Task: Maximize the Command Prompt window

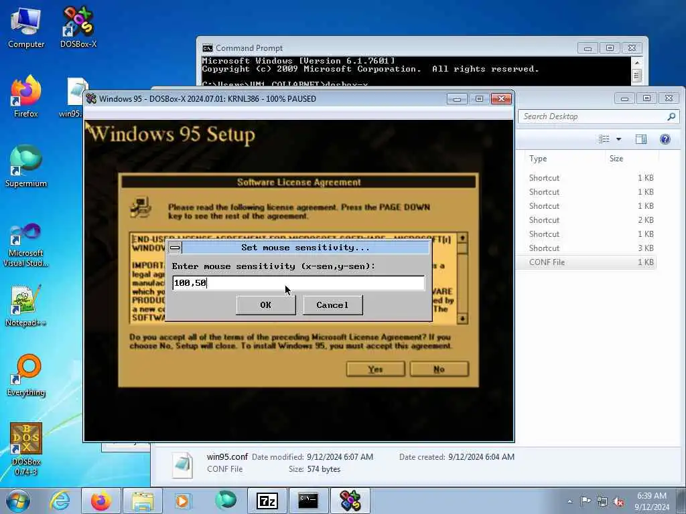Action: (610, 48)
